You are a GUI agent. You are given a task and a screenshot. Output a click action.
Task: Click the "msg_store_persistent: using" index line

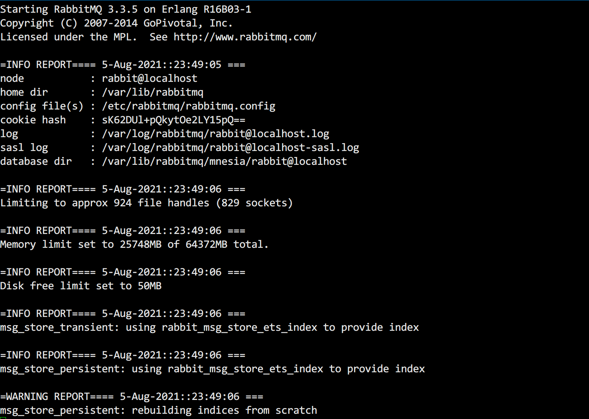212,369
